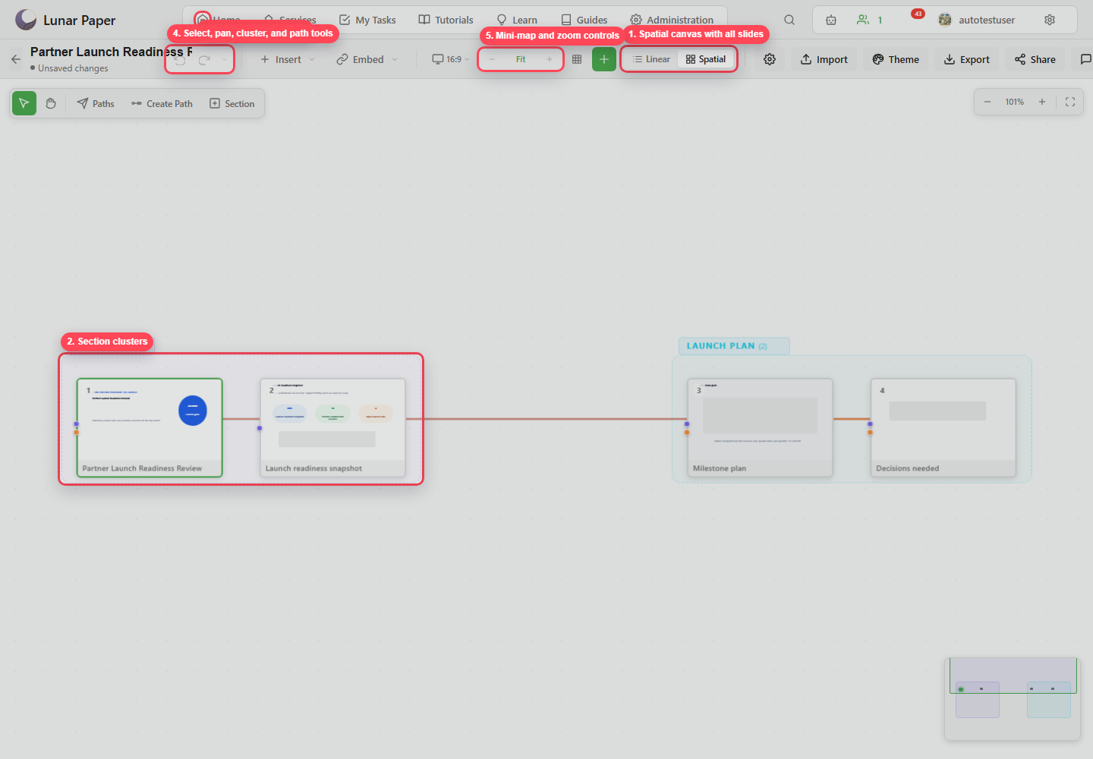The image size is (1093, 759).
Task: Select the pointer selection tool
Action: coord(24,103)
